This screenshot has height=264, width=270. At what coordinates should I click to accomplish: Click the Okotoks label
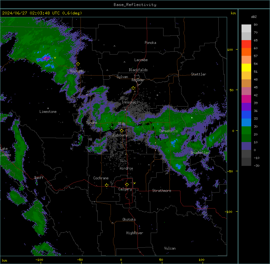pos(129,219)
